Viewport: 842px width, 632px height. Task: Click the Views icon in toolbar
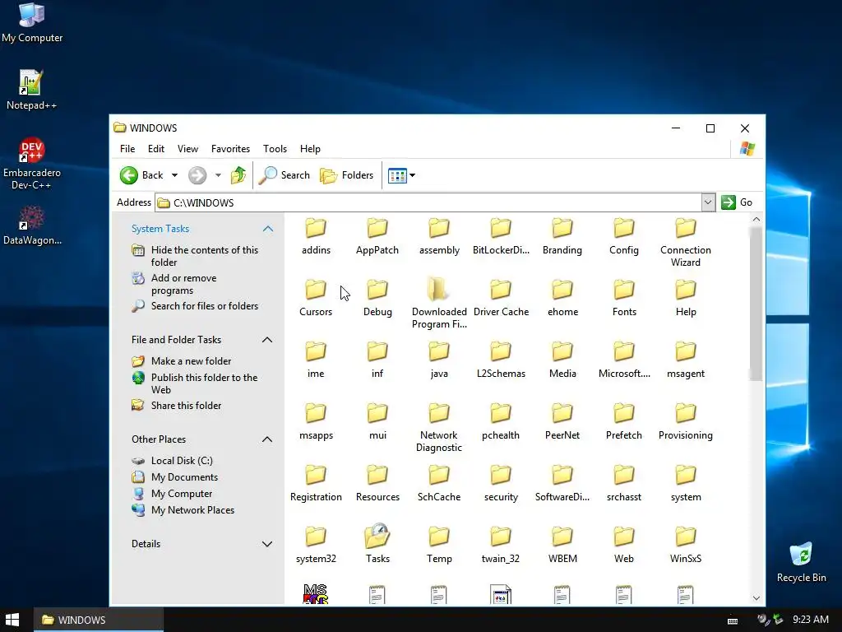(397, 176)
